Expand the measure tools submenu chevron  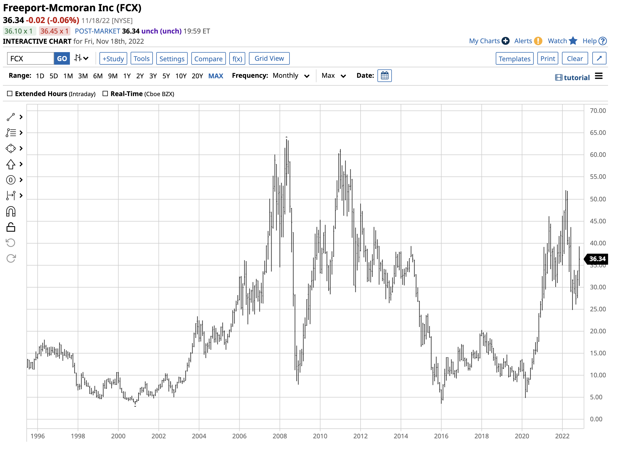(x=21, y=196)
